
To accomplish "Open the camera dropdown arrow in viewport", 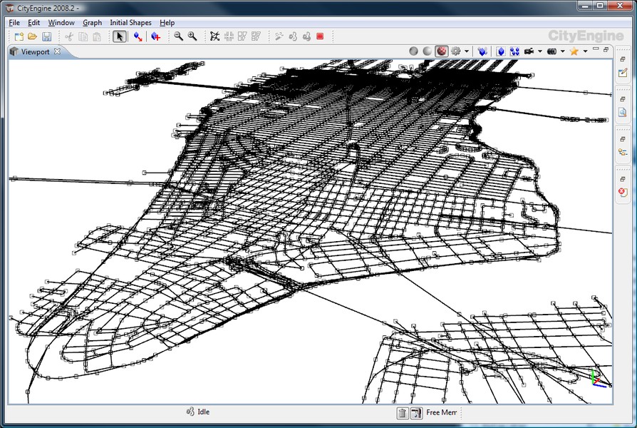I will [540, 51].
